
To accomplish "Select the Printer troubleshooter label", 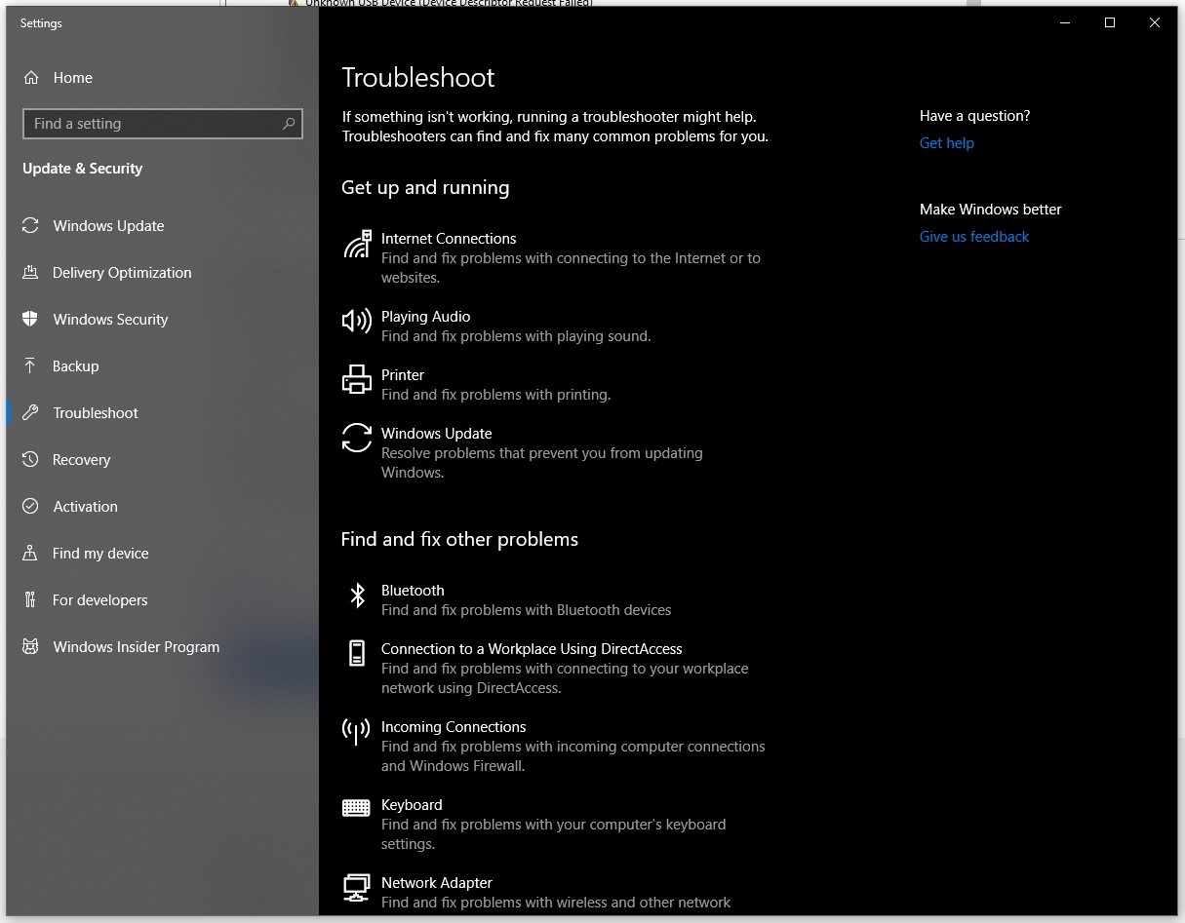I will (x=403, y=375).
